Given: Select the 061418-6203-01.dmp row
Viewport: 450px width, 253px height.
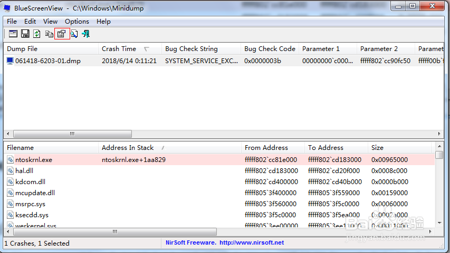Looking at the screenshot, I should click(x=224, y=60).
